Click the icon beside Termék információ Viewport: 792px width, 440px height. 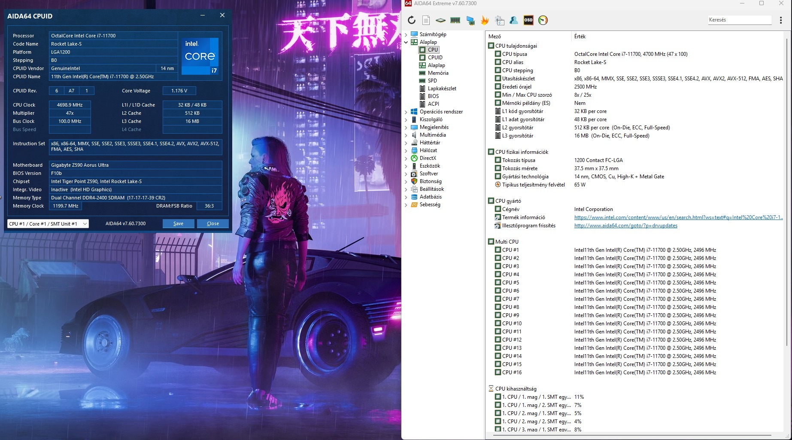pos(498,217)
